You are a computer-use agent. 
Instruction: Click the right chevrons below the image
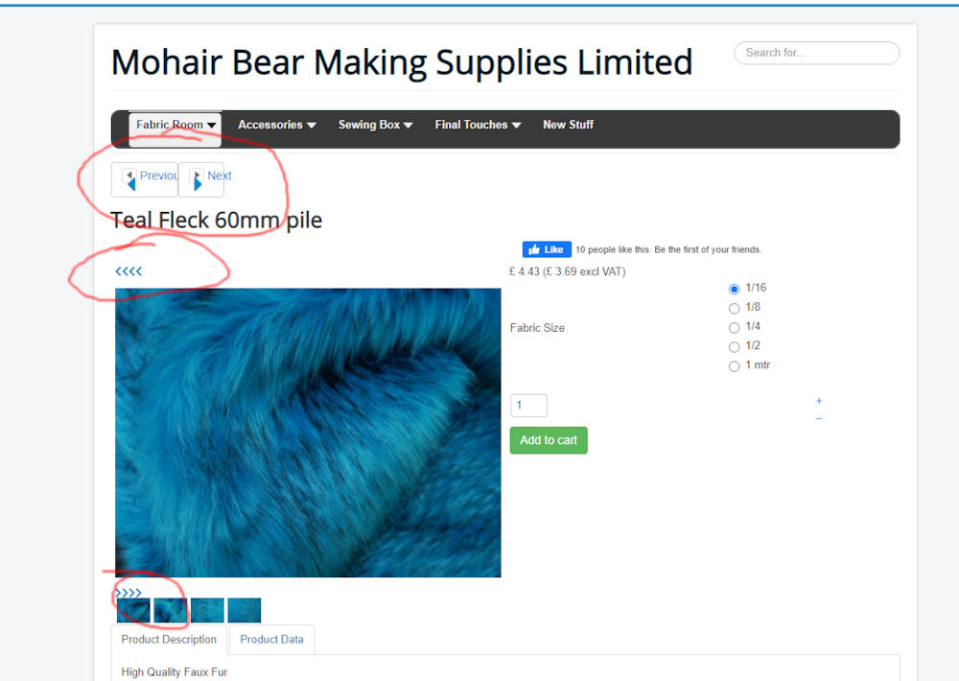(x=129, y=593)
